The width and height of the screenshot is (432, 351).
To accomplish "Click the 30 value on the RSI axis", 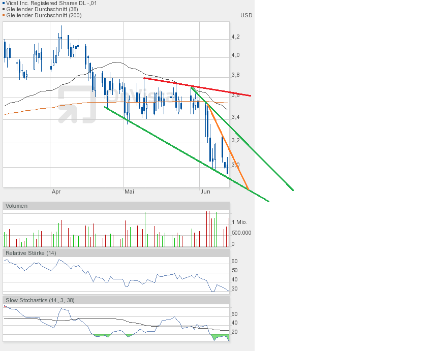I will tap(234, 289).
